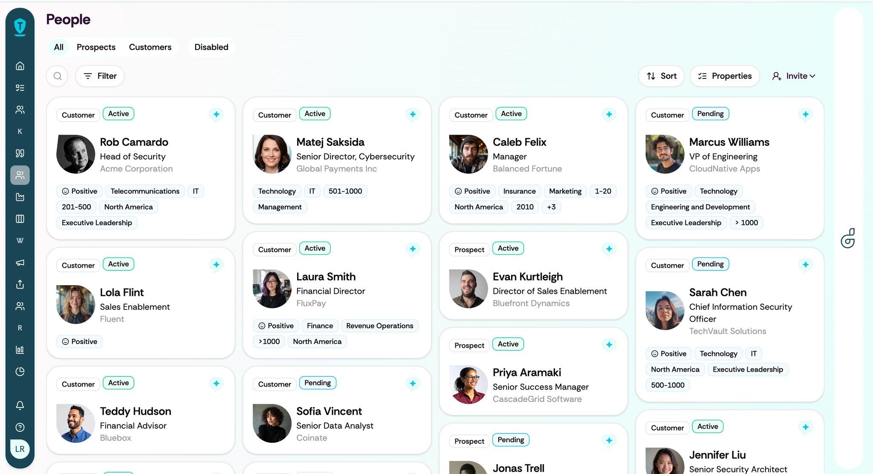Viewport: 873px width, 474px height.
Task: Click the name Teddy Hudson
Action: click(x=136, y=411)
